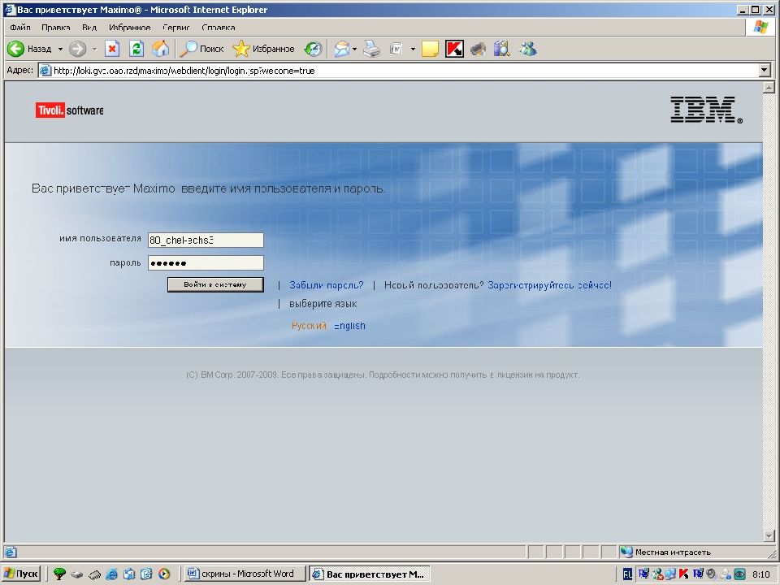This screenshot has height=585, width=780.
Task: Refresh the page using the toolbar icon
Action: (136, 49)
